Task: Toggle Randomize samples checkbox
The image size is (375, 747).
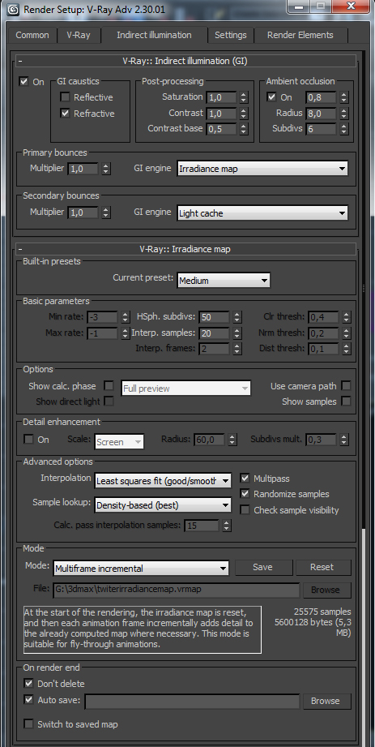Action: 245,494
